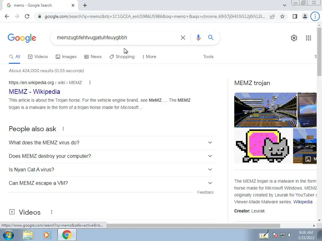Switch to the Images results tab
Viewport: 322px width, 241px height.
66,57
